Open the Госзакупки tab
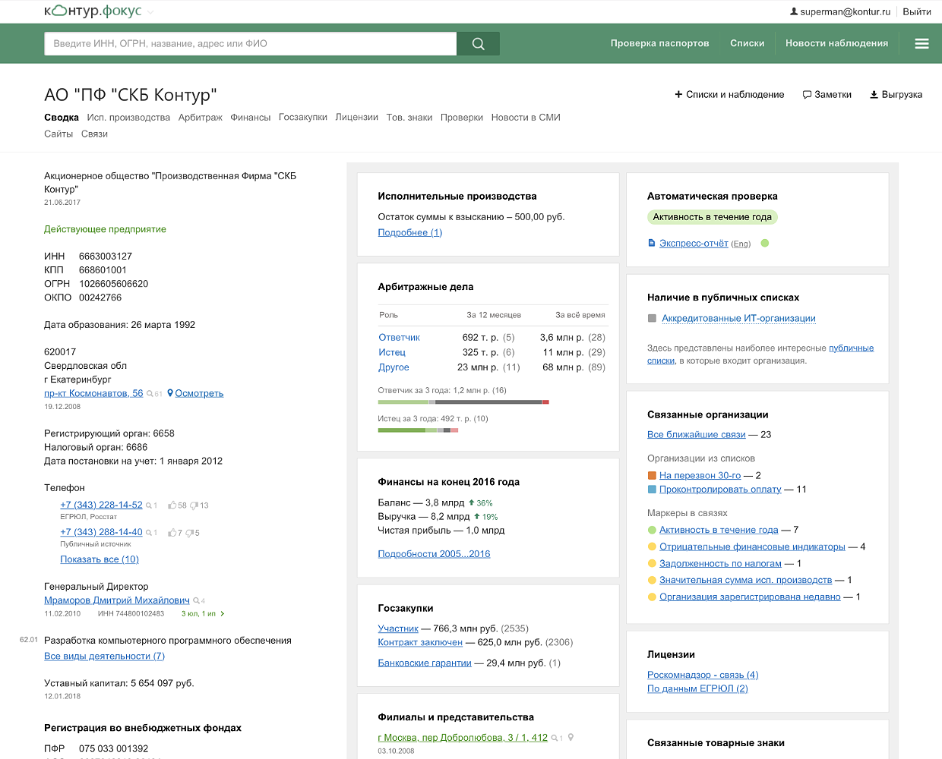This screenshot has width=942, height=759. click(x=302, y=118)
